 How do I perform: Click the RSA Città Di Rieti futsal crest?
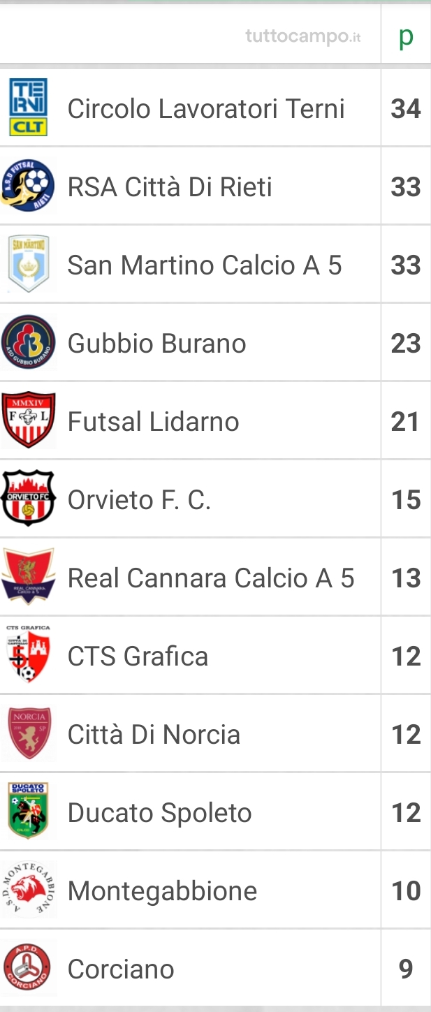pyautogui.click(x=28, y=186)
